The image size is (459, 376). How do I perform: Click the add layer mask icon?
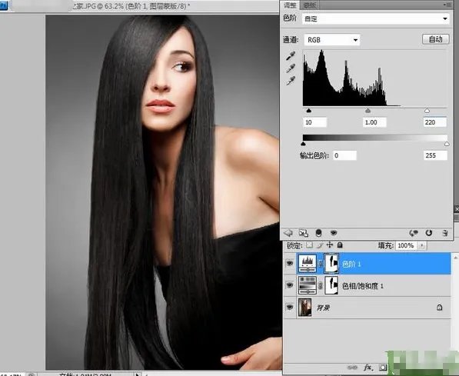point(383,368)
